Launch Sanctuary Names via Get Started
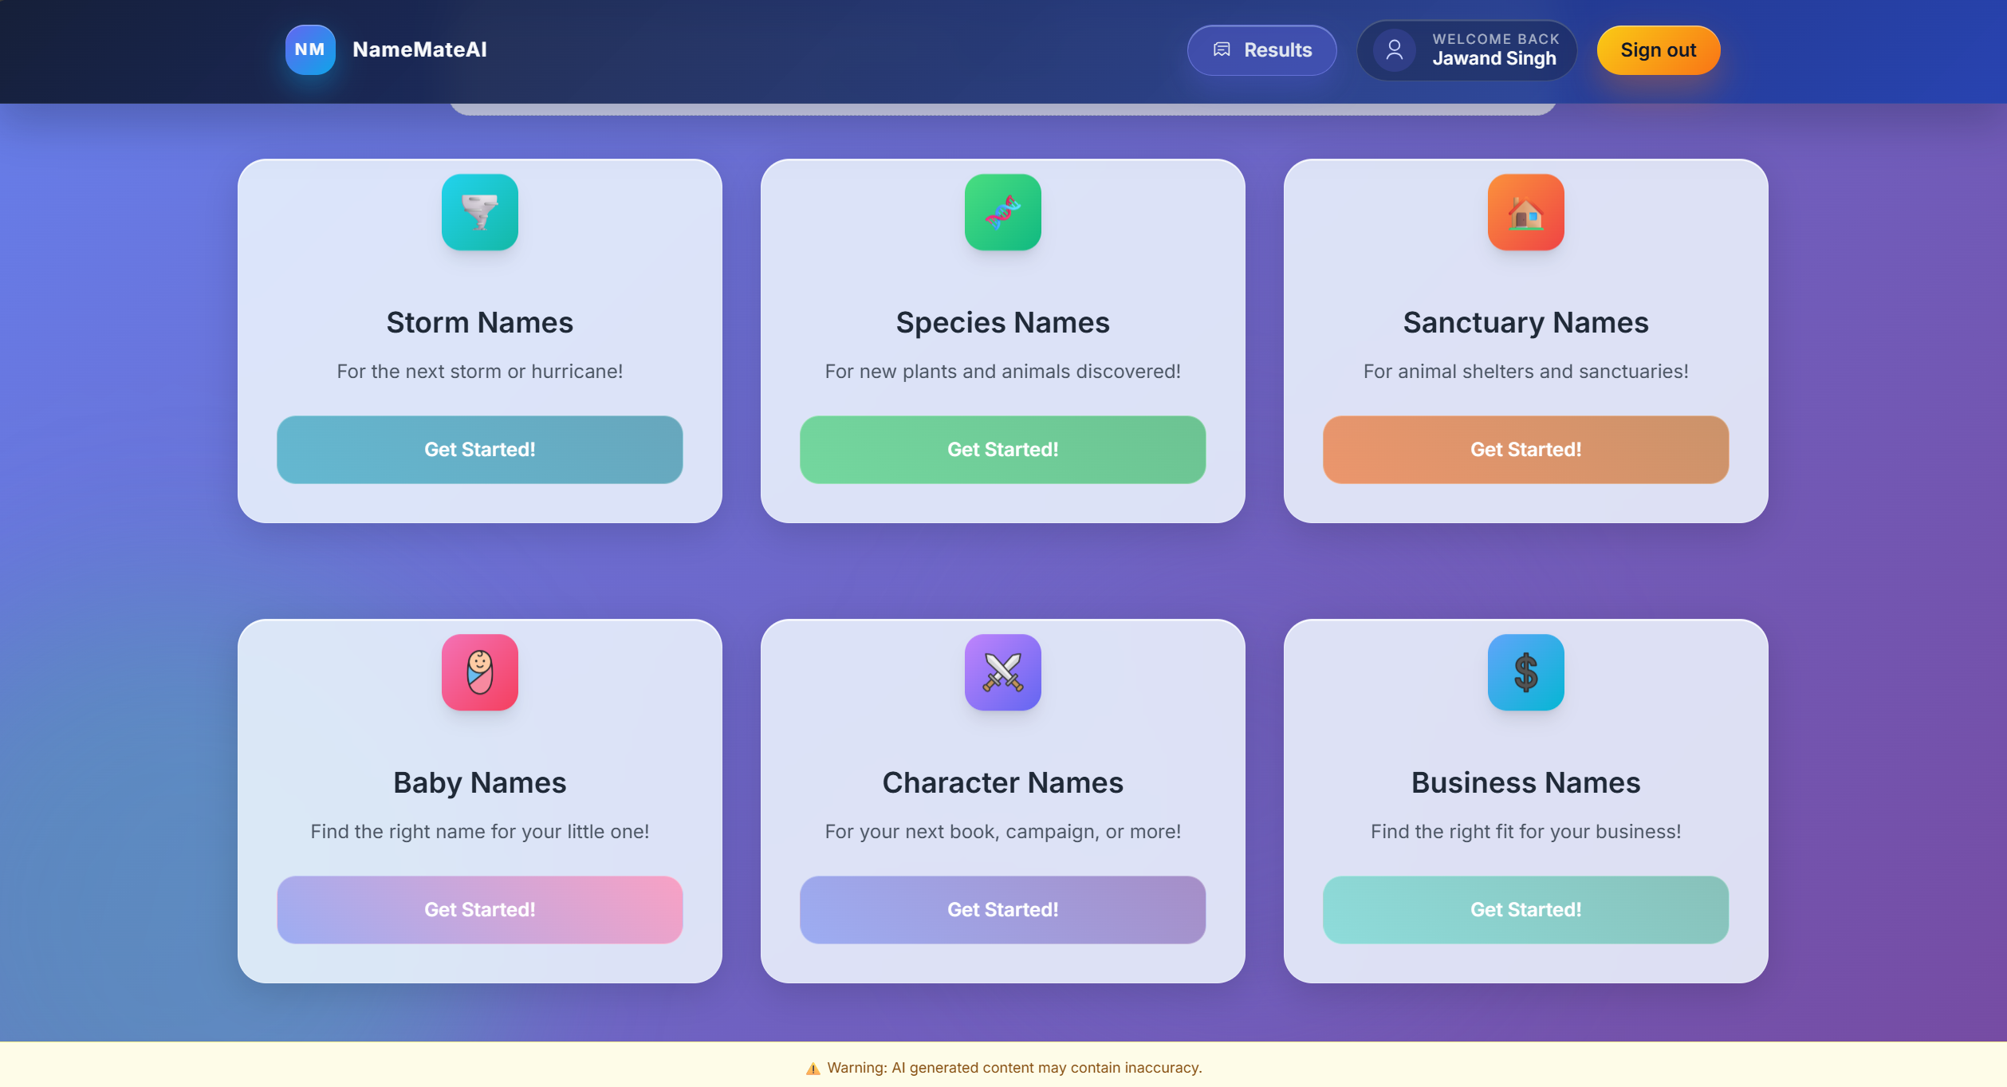Viewport: 2007px width, 1087px height. 1525,450
